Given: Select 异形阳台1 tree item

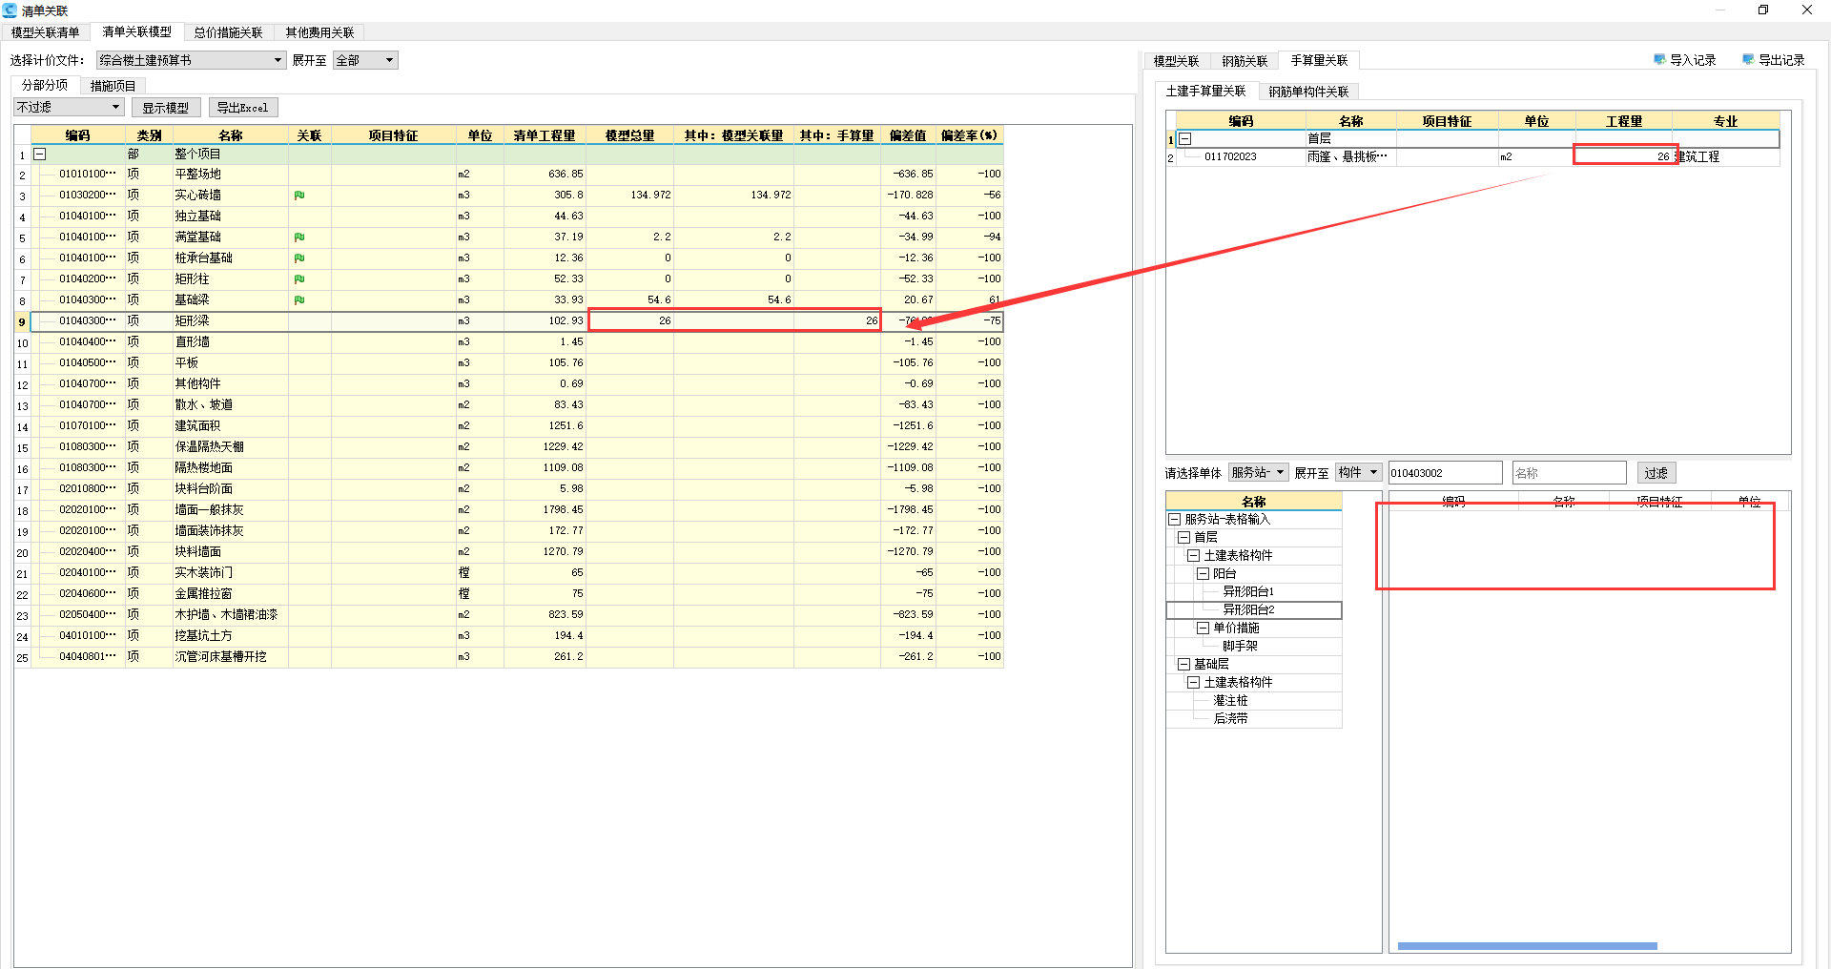Looking at the screenshot, I should 1248,592.
